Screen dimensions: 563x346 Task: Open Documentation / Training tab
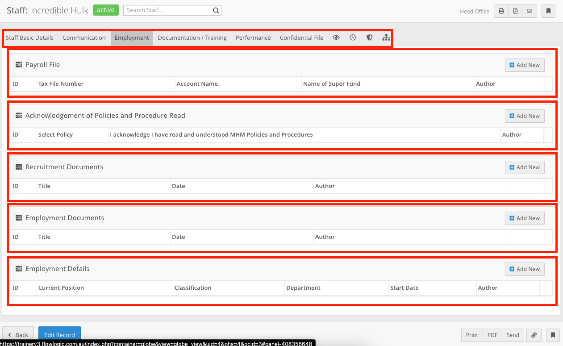click(192, 38)
